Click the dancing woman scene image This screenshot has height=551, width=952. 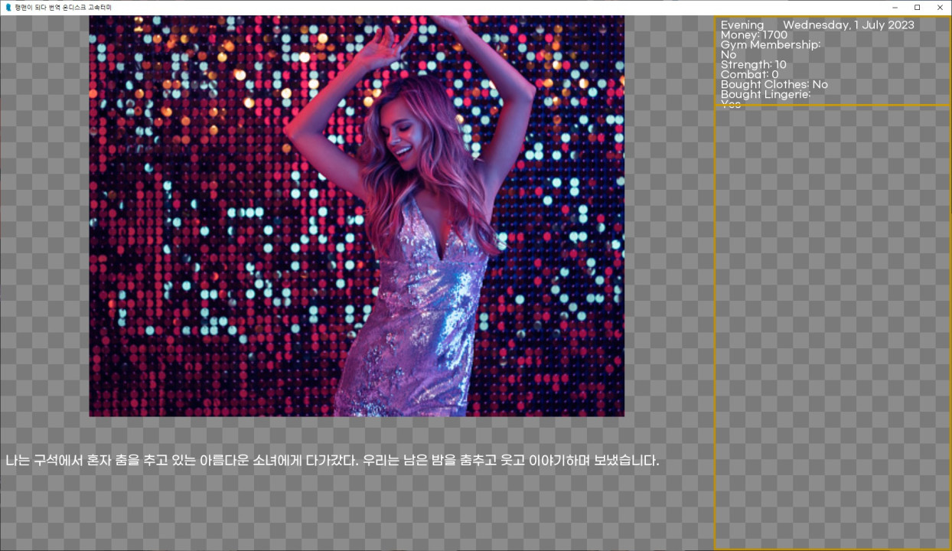tap(357, 216)
